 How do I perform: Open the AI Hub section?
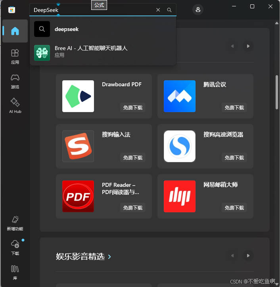point(15,106)
